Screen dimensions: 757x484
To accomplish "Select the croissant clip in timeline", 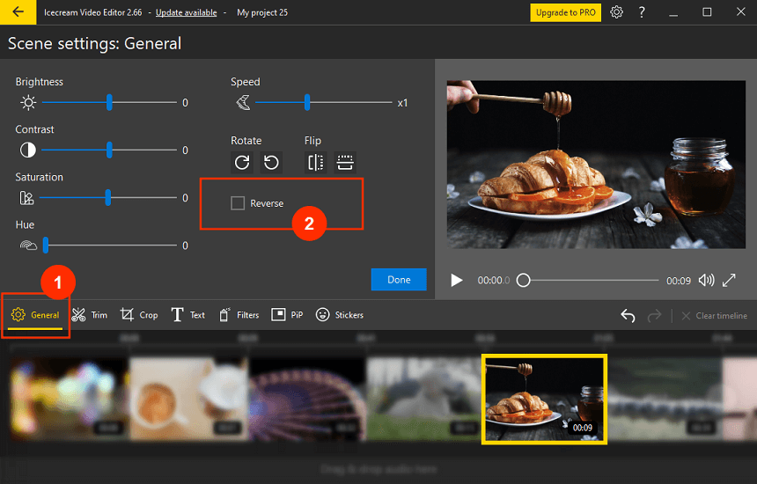I will [545, 399].
